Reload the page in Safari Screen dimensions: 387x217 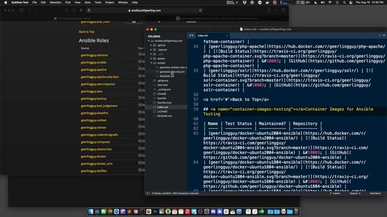[200, 11]
